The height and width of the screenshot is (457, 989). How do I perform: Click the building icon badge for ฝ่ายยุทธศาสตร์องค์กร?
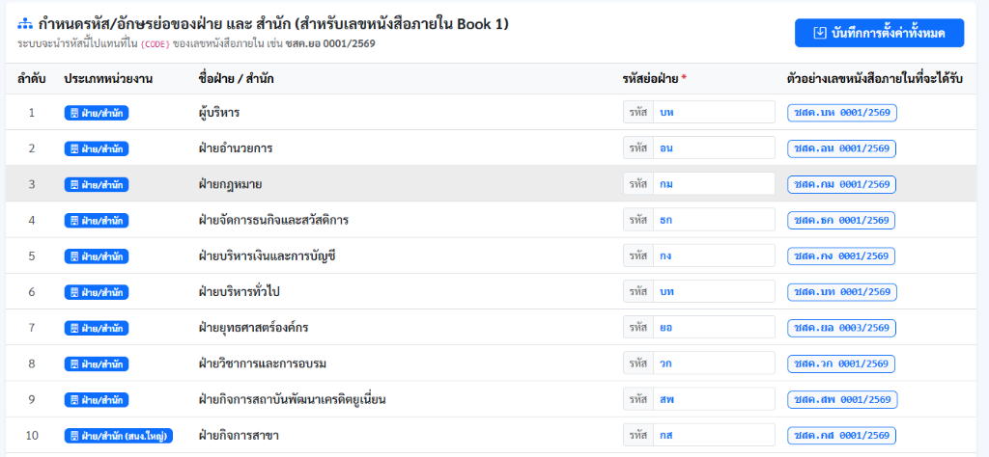[97, 328]
